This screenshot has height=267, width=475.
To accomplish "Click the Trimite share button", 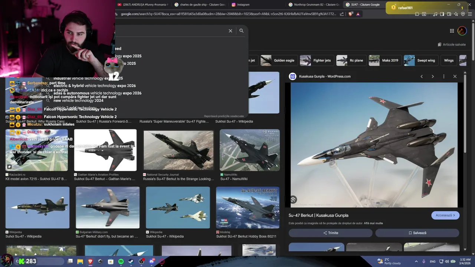I will (330, 233).
